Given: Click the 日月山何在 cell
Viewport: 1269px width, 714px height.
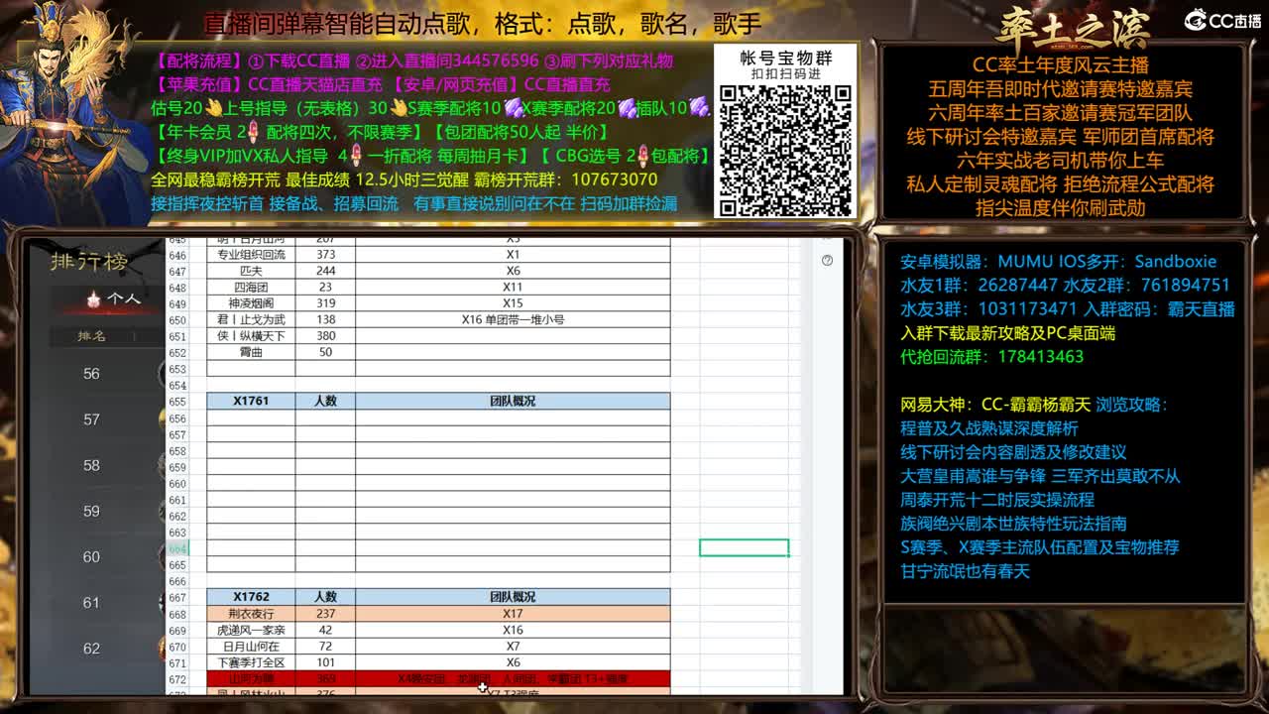Looking at the screenshot, I should coord(251,647).
